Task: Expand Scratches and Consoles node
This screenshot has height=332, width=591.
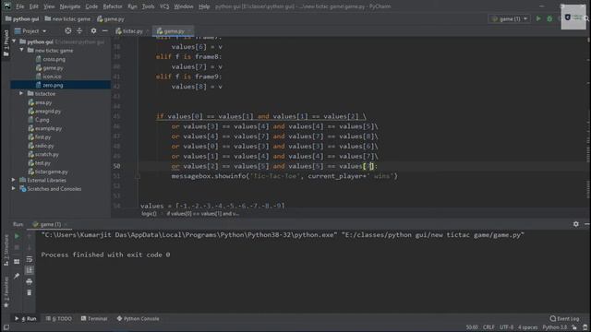Action: click(14, 188)
